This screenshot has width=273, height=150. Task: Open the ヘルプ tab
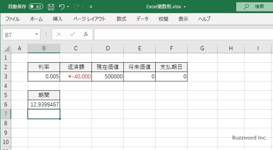[204, 19]
